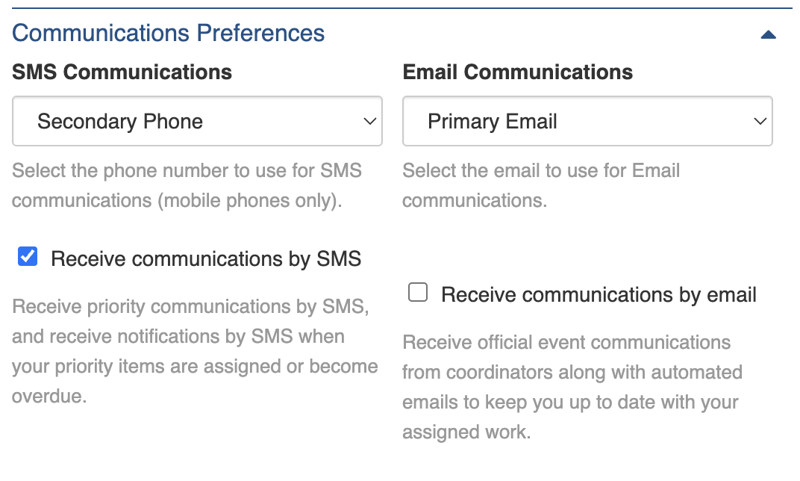Uncheck Receive communications by SMS checkbox

[x=28, y=258]
